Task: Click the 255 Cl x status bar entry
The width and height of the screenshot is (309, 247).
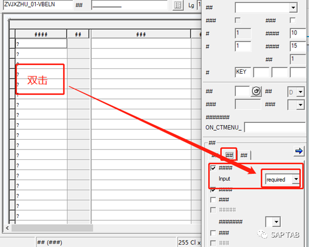Action: pos(189,242)
